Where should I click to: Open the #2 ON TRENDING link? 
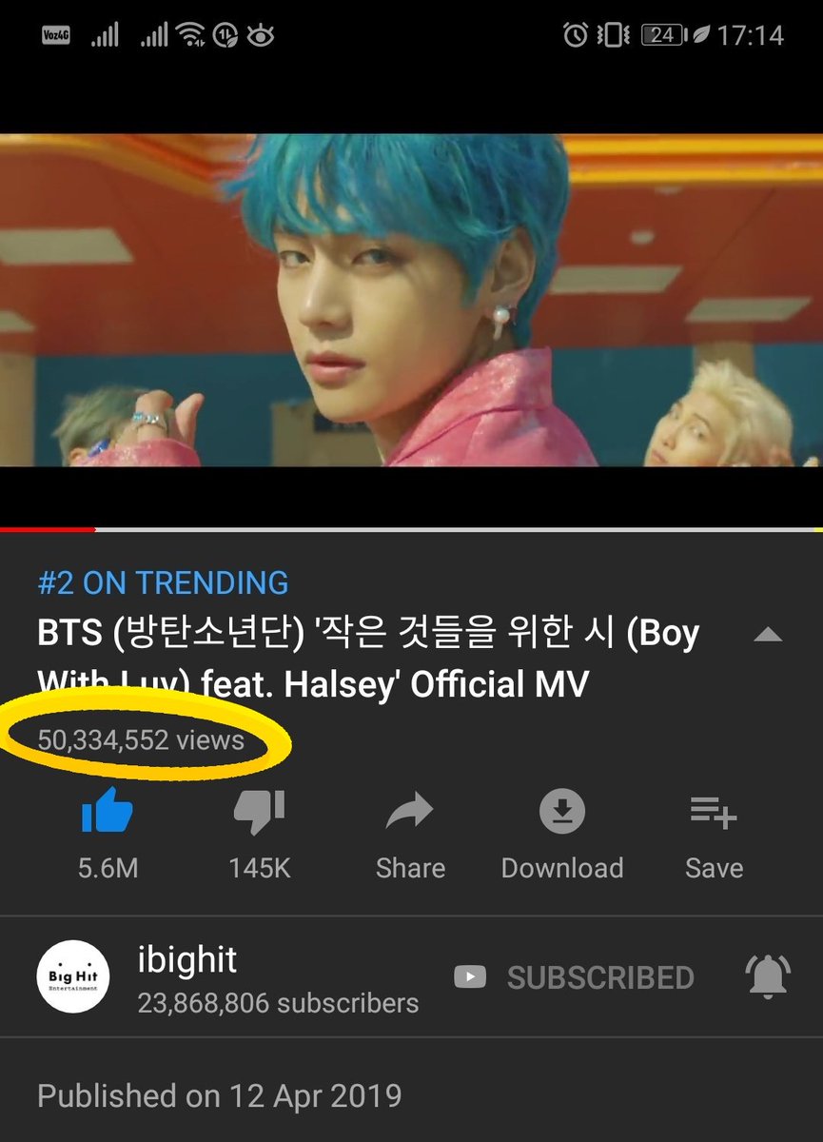click(163, 582)
